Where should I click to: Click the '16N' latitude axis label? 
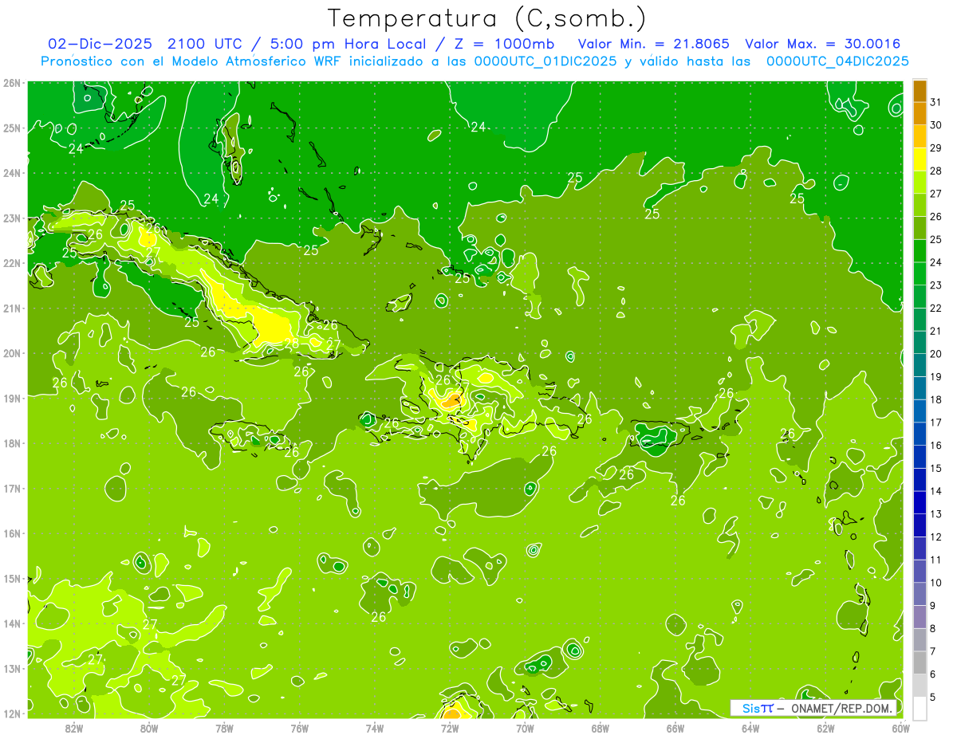click(11, 533)
